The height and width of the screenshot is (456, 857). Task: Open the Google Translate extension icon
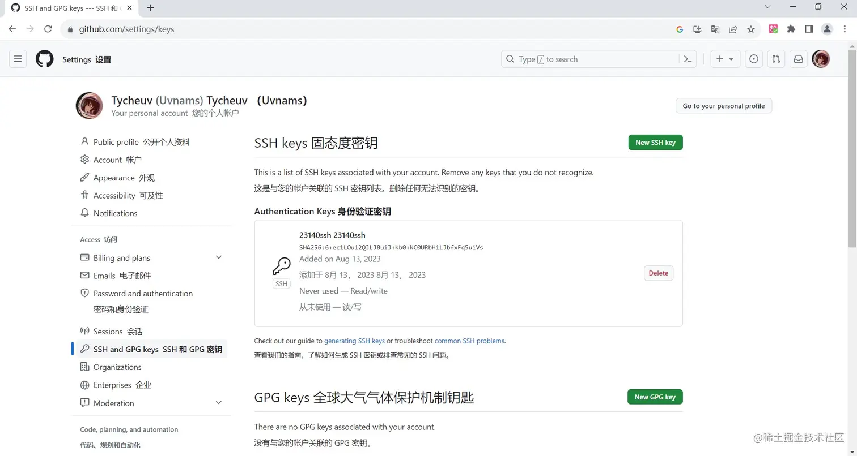[x=715, y=29]
